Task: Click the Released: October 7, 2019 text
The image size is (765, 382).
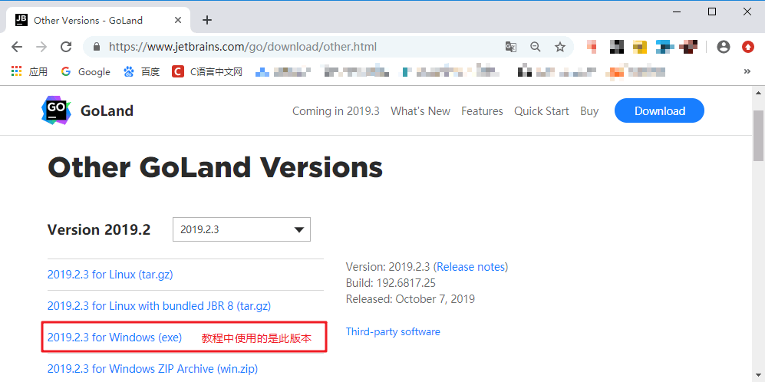Action: coord(411,298)
